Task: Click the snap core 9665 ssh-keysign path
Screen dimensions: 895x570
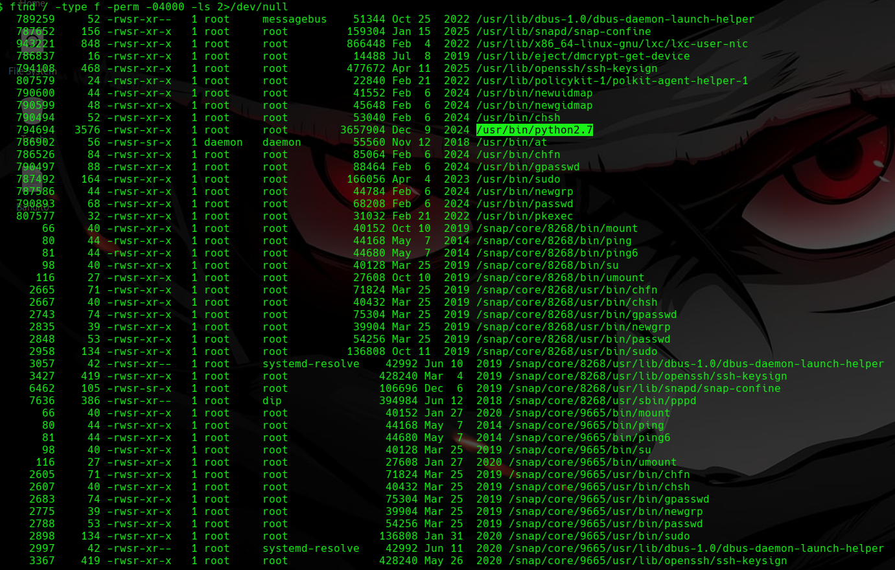Action: (x=648, y=561)
